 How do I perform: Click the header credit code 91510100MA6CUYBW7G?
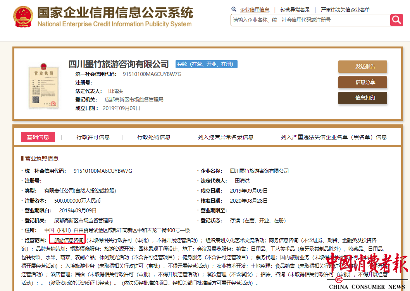(x=152, y=74)
